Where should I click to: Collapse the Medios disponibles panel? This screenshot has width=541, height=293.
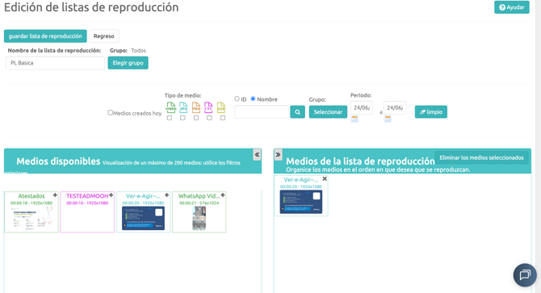[257, 155]
